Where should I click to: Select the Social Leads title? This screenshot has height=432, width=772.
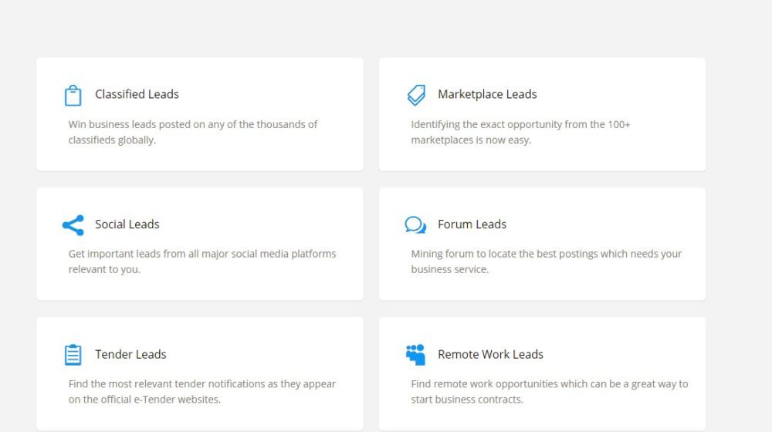point(127,224)
